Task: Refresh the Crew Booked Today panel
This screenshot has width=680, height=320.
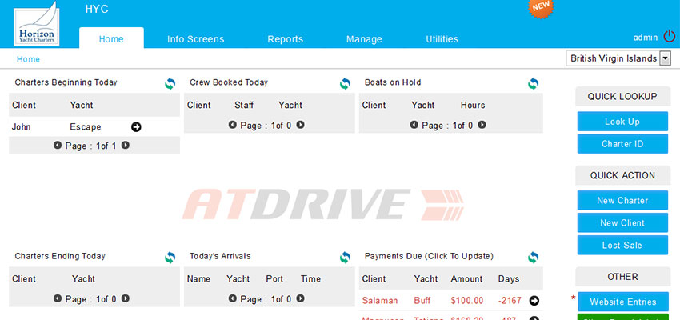Action: coord(345,84)
